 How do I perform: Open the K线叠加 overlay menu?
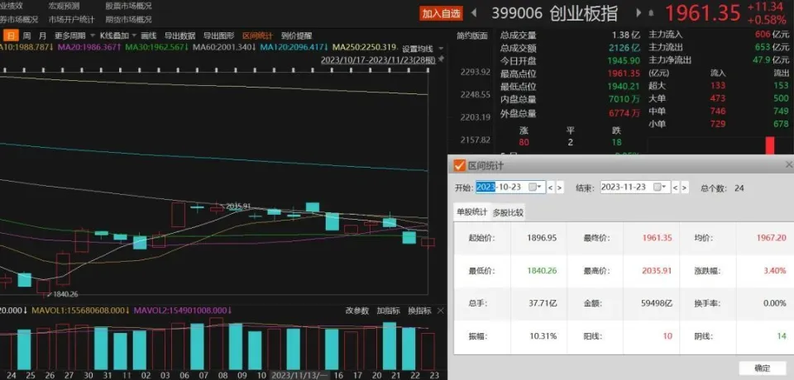117,36
